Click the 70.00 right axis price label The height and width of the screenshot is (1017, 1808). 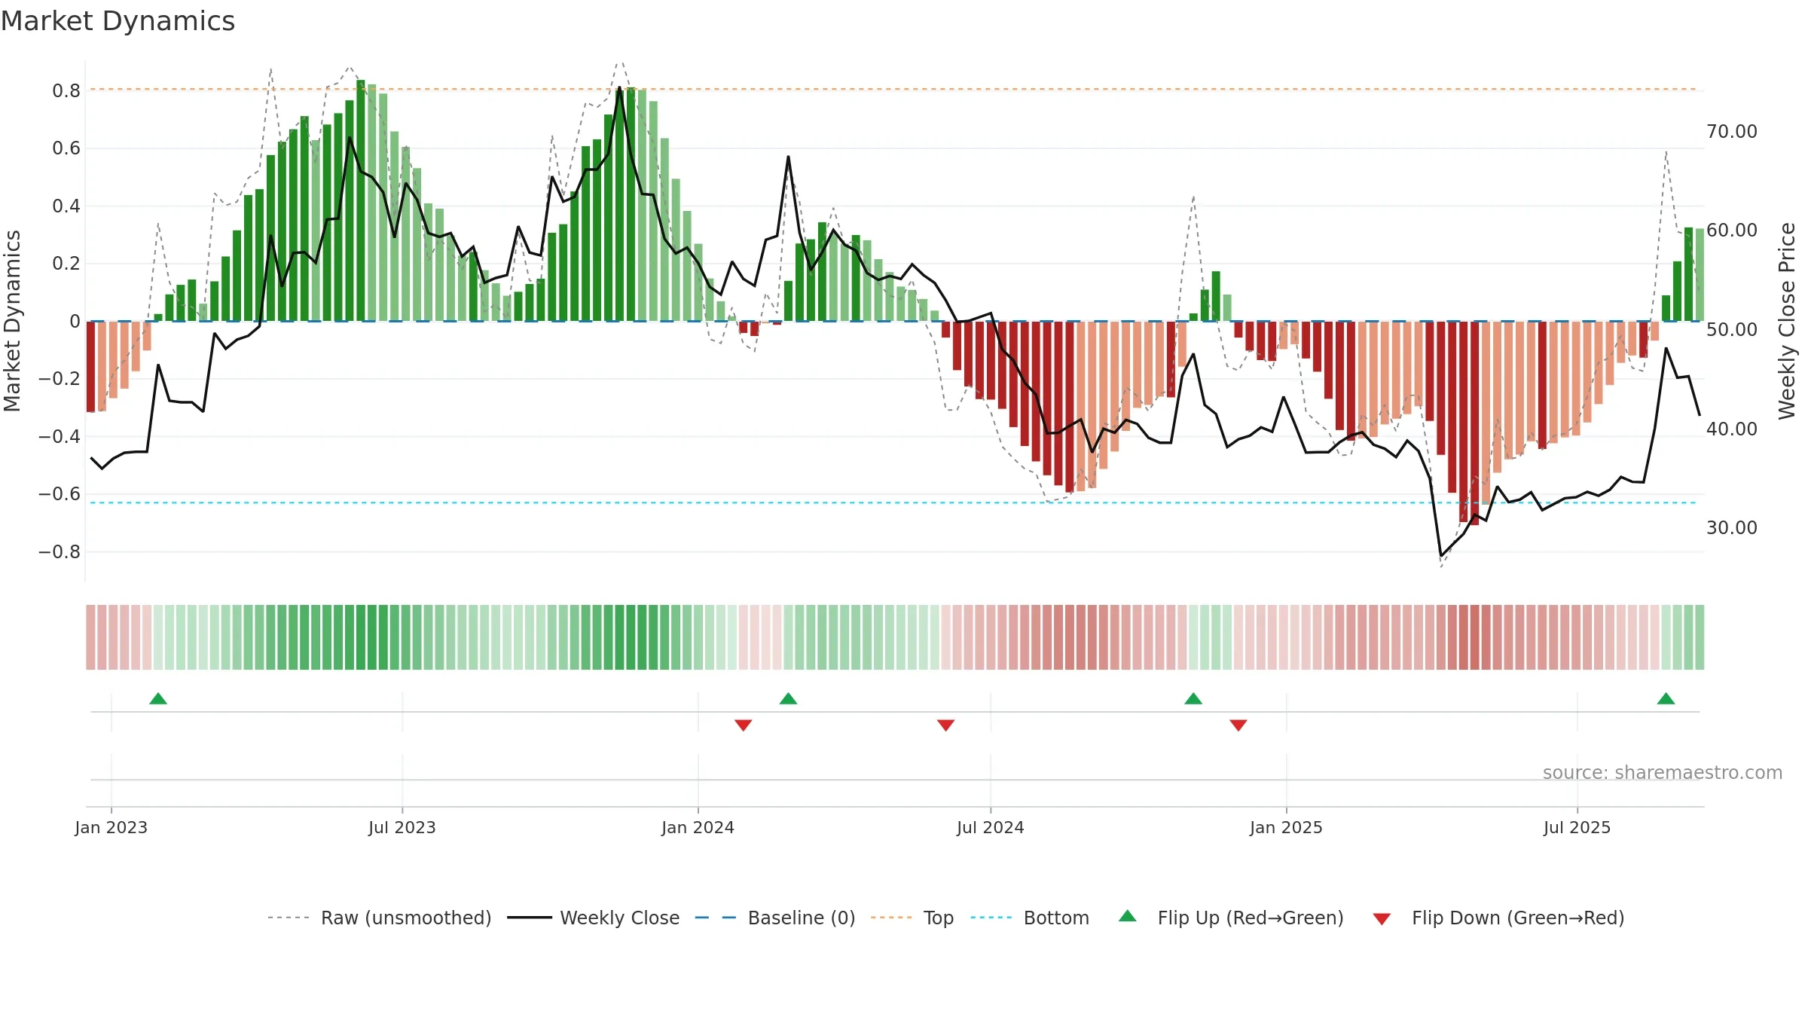tap(1732, 132)
